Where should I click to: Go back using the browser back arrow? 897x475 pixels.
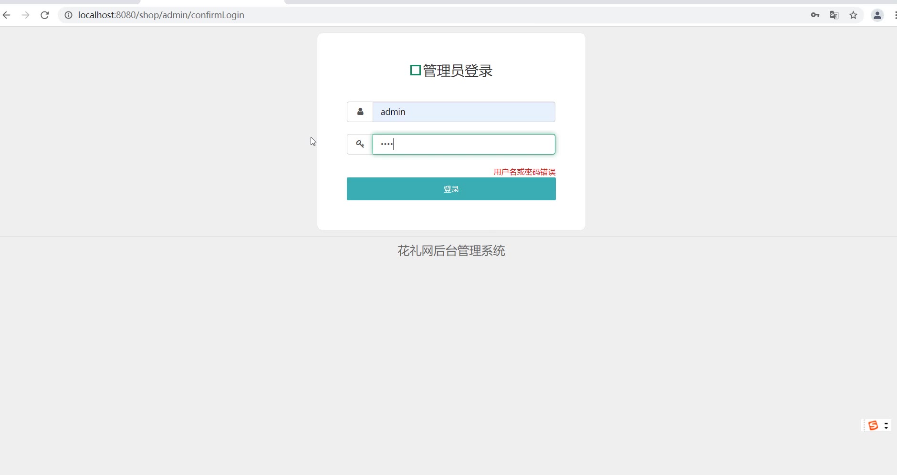click(x=7, y=15)
